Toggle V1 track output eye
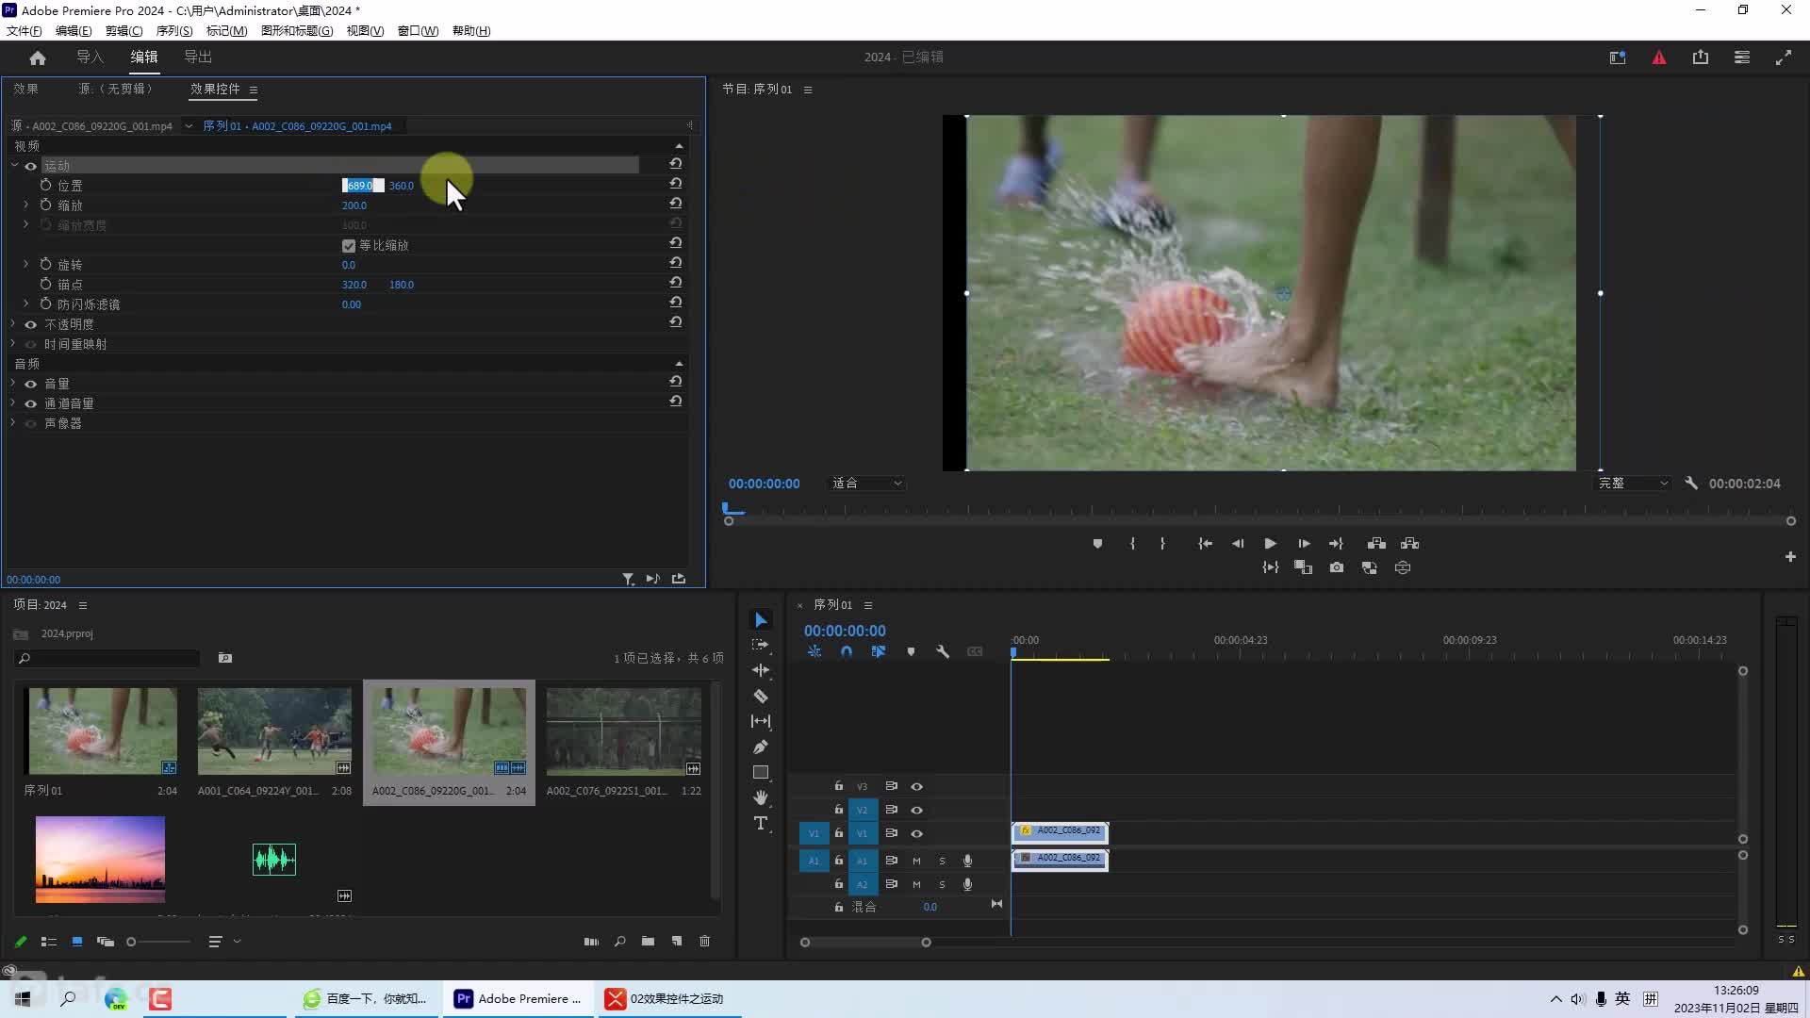This screenshot has height=1018, width=1810. click(916, 833)
